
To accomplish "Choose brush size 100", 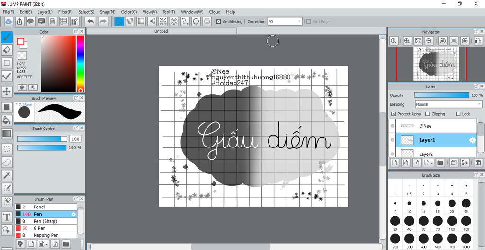I will [452, 223].
